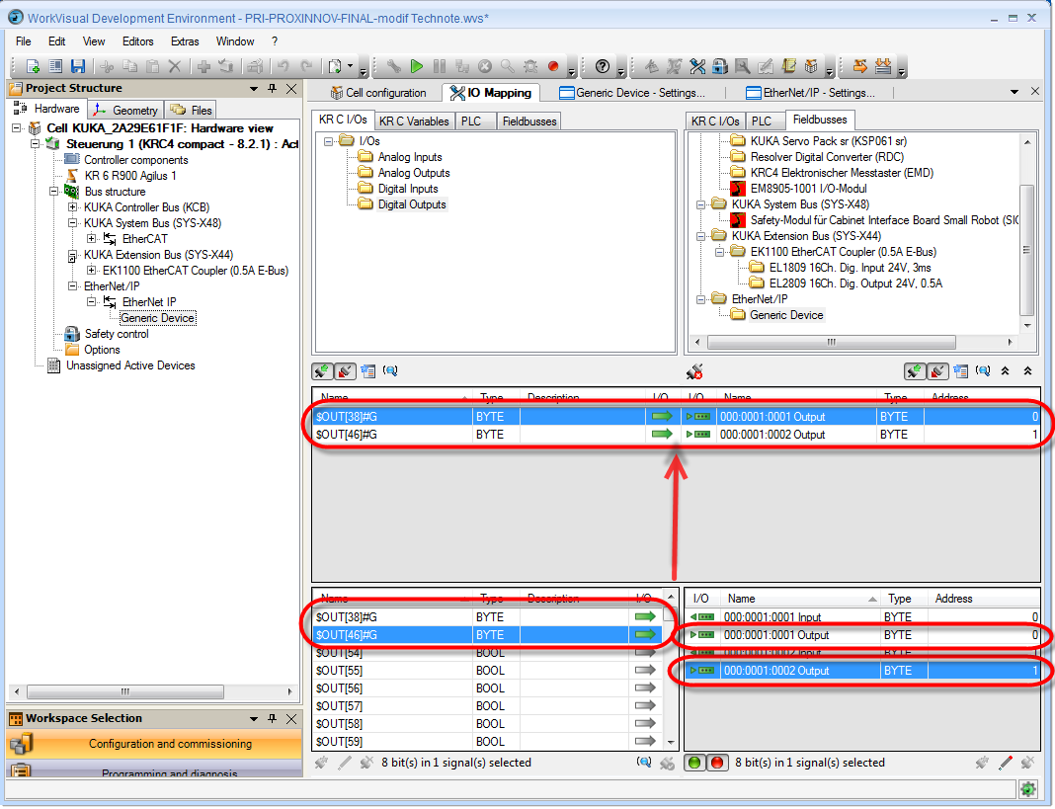Click the green gear icon in the status bar
1055x809 pixels.
coord(1027,789)
